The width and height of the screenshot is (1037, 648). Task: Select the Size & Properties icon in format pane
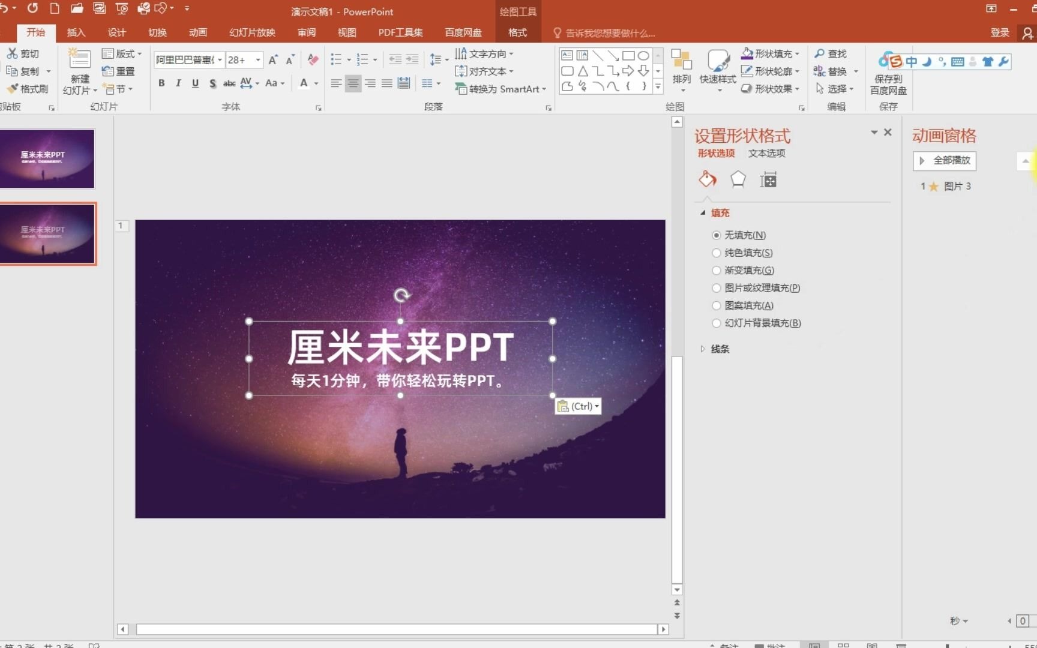pyautogui.click(x=768, y=179)
